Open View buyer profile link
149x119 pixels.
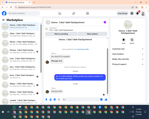[83, 49]
